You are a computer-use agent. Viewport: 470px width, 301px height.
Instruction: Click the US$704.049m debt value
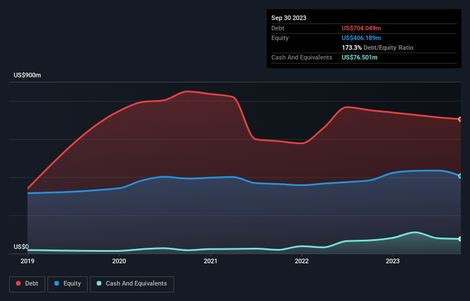361,28
